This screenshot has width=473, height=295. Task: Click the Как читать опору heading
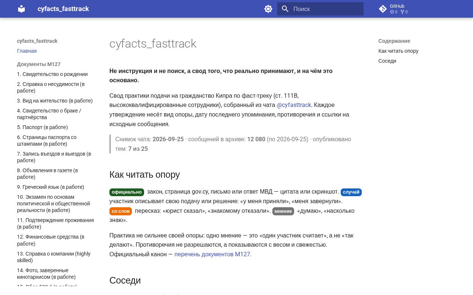coord(144,174)
